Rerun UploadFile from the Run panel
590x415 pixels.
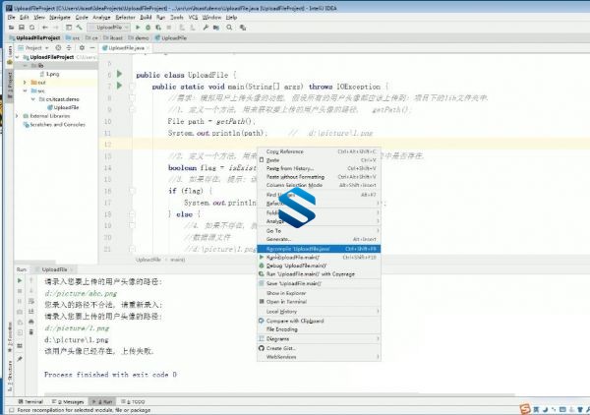[x=20, y=280]
